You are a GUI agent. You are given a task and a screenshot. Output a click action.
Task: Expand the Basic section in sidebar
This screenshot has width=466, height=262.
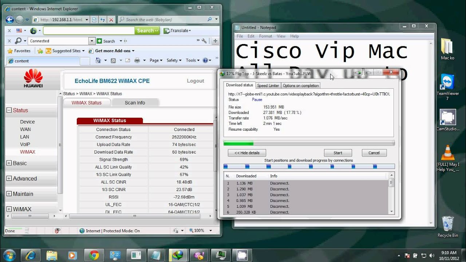click(9, 163)
